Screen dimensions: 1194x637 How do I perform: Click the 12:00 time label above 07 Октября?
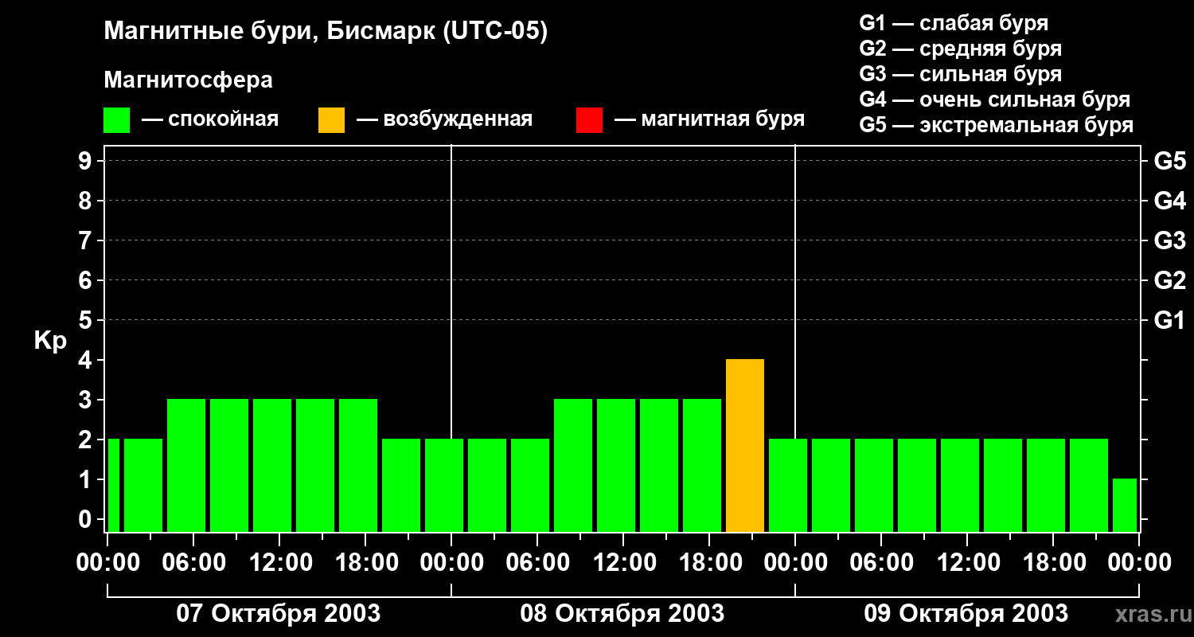coord(279,563)
